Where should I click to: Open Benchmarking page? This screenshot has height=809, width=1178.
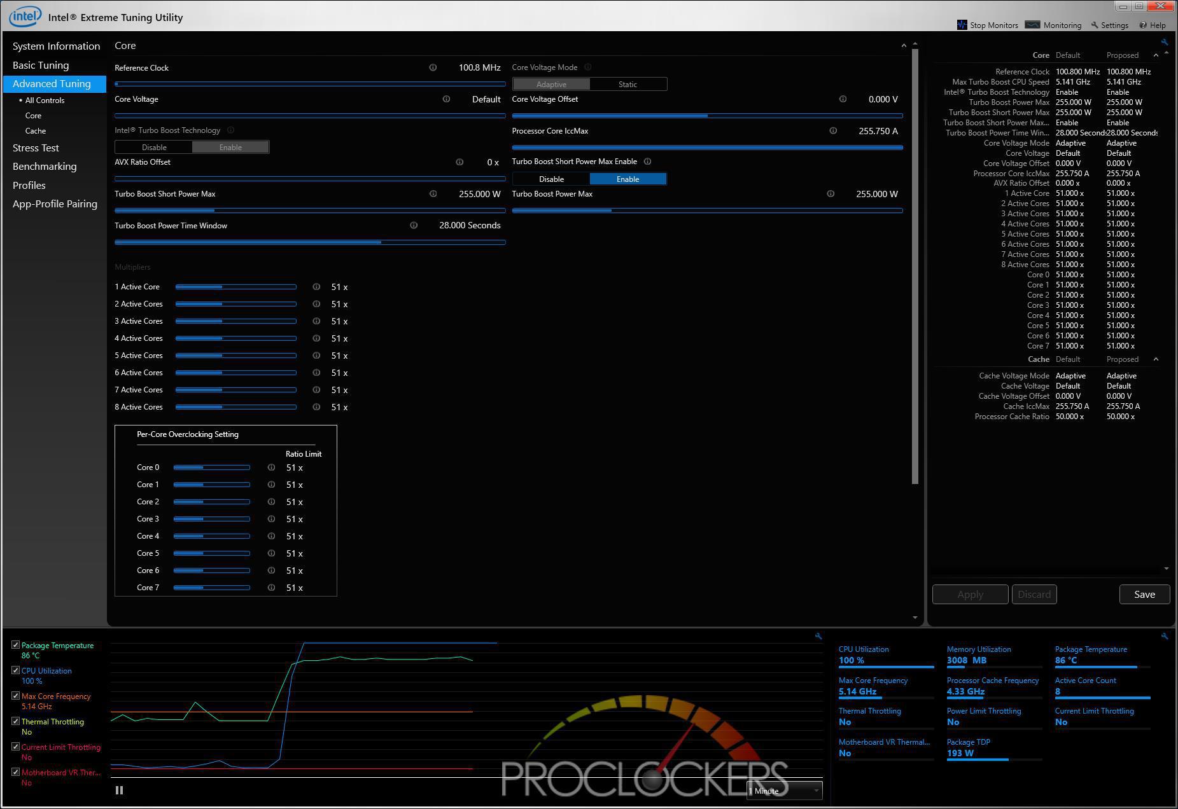coord(45,167)
